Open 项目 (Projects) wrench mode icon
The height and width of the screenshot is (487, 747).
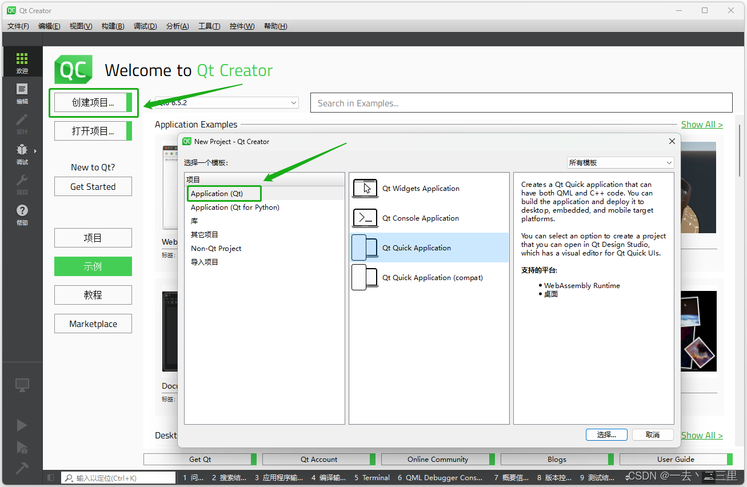point(22,184)
